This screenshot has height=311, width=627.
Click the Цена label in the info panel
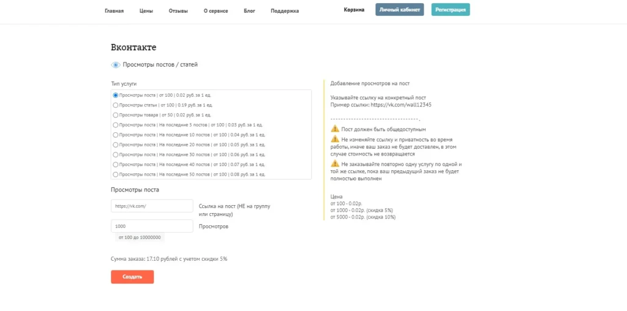click(x=337, y=197)
